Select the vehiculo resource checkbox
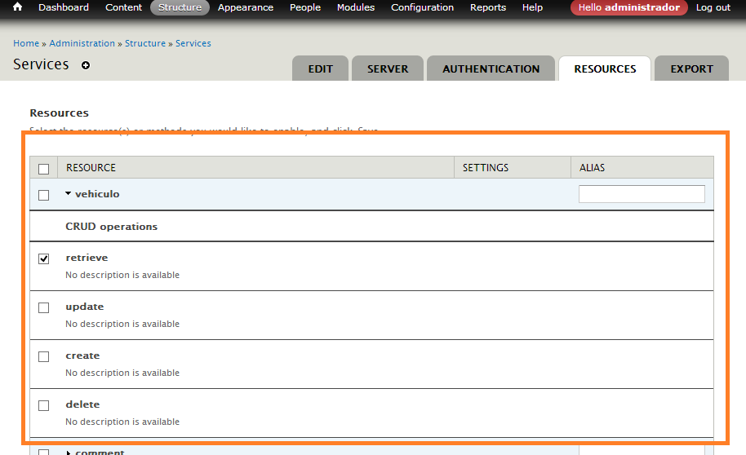Screen dimensions: 746x455 click(44, 195)
